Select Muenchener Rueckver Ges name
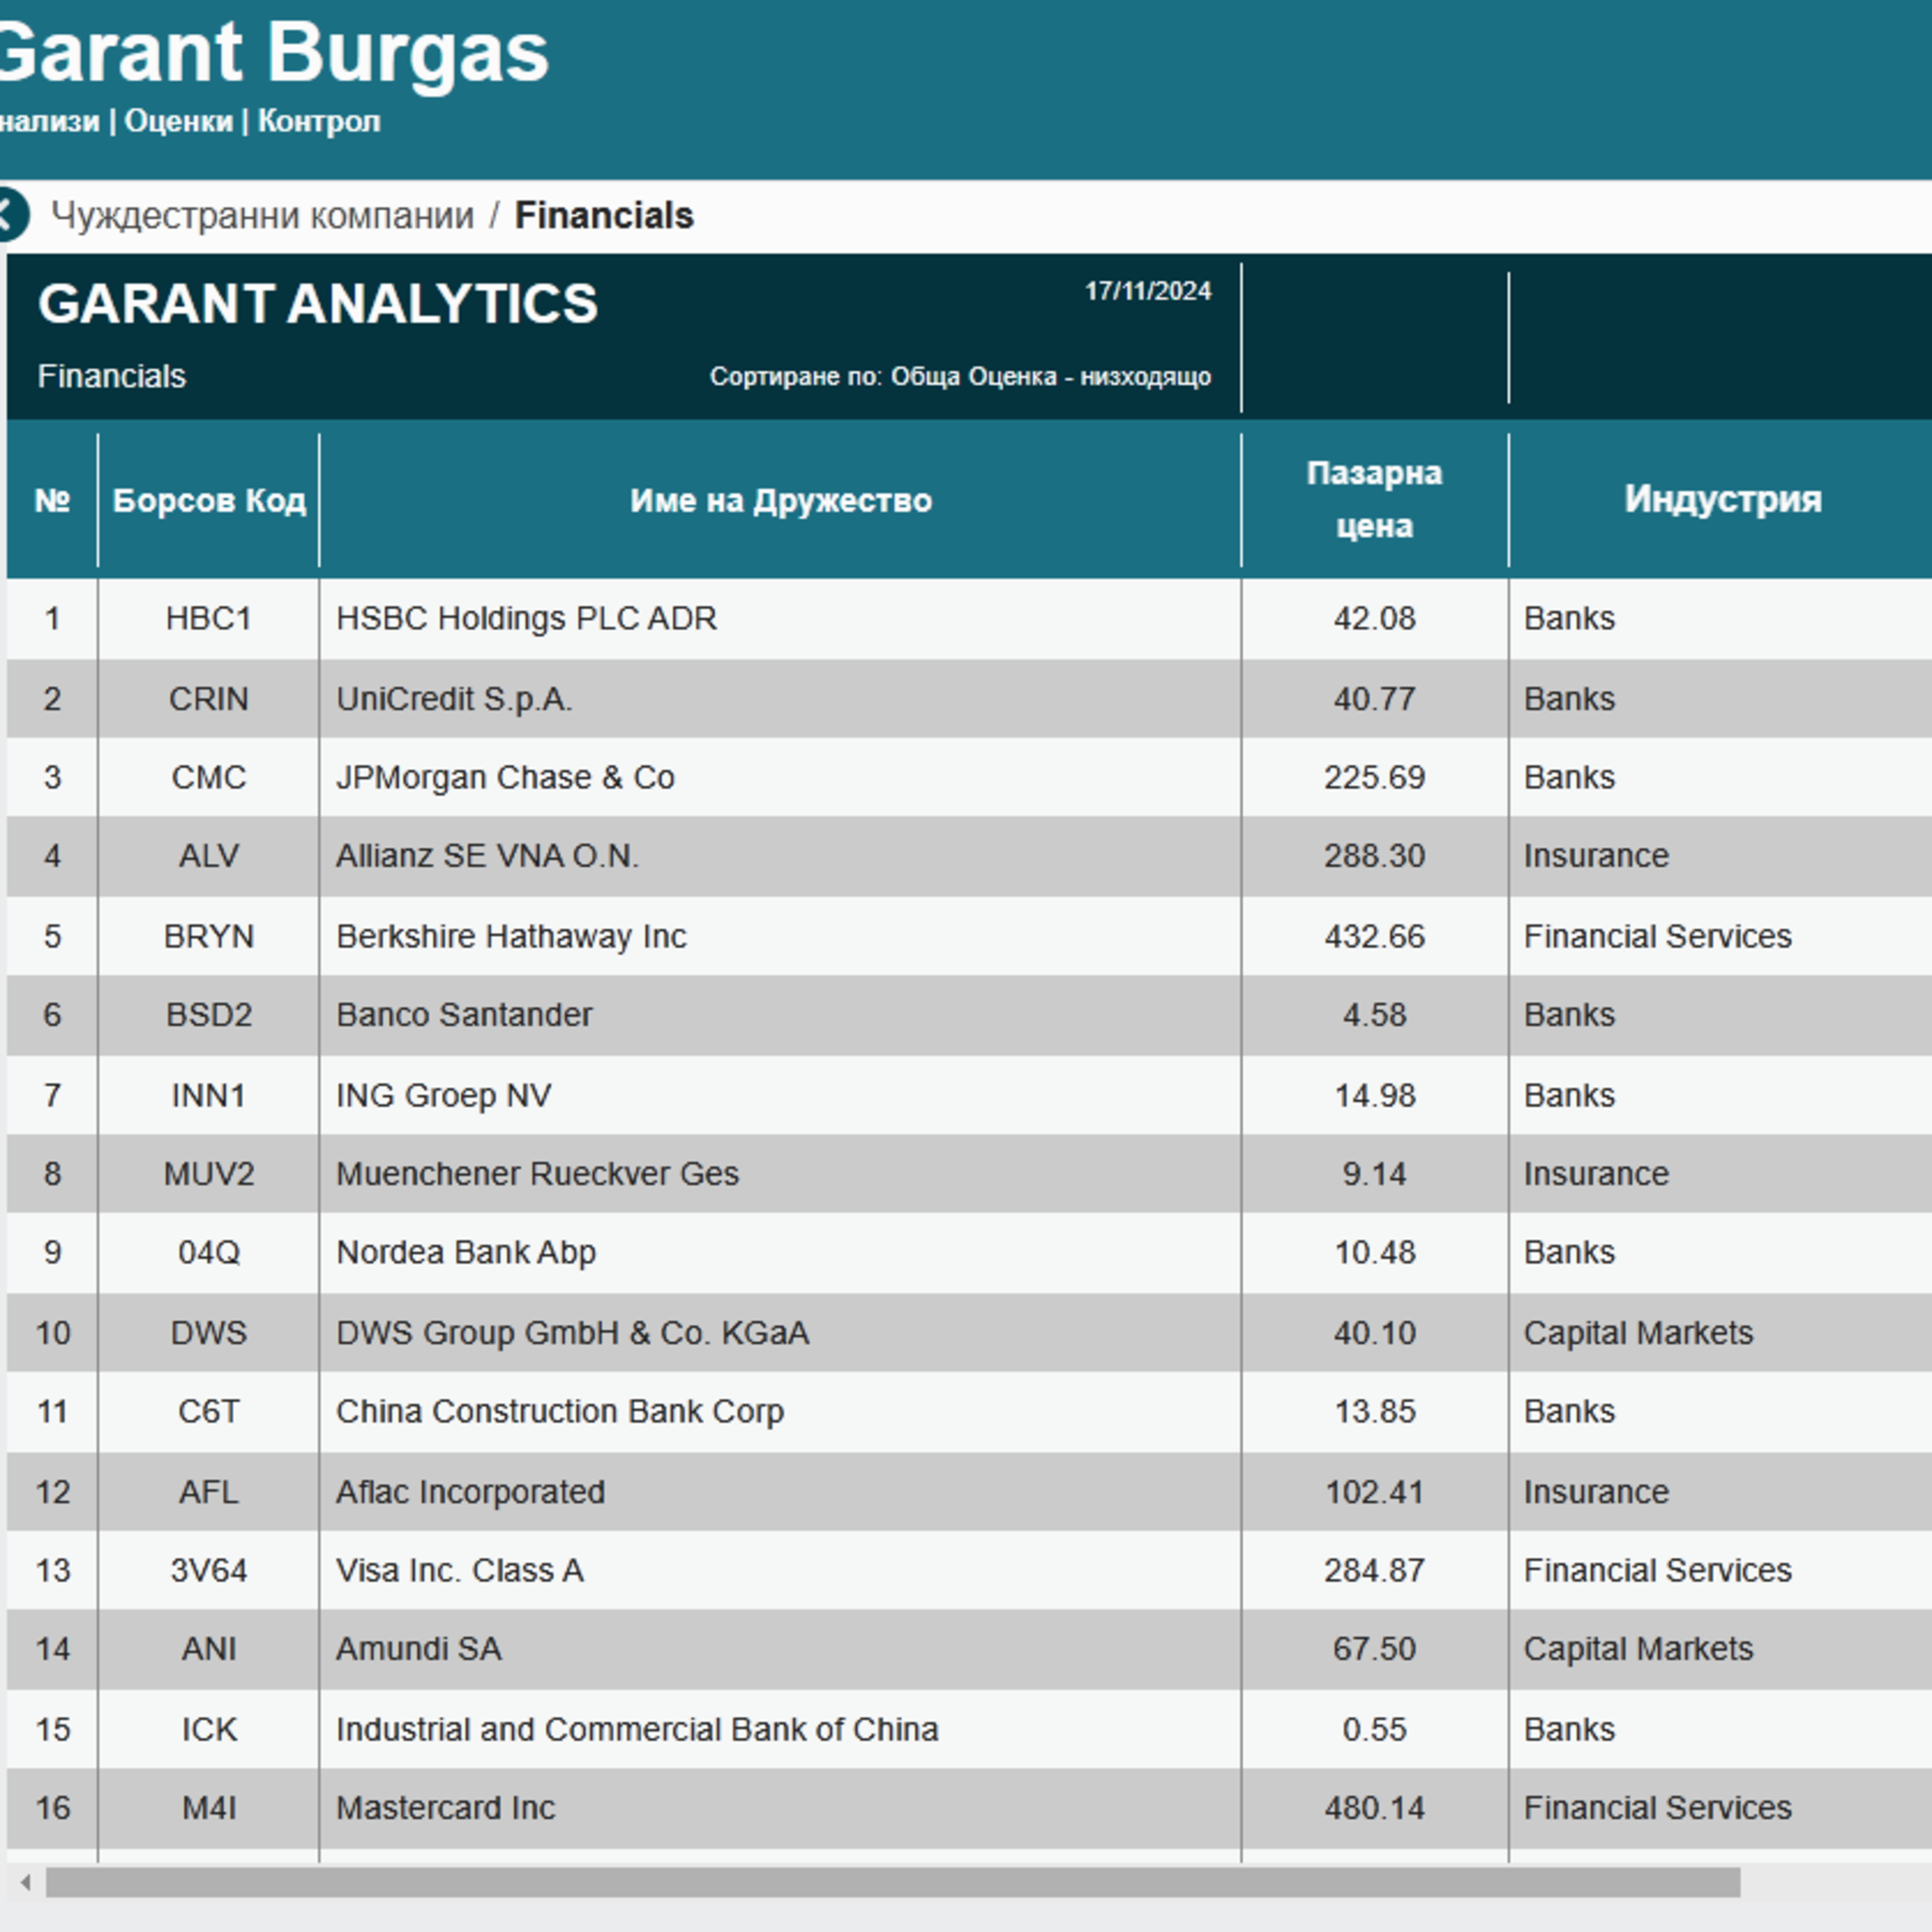This screenshot has width=1932, height=1932. click(537, 1174)
